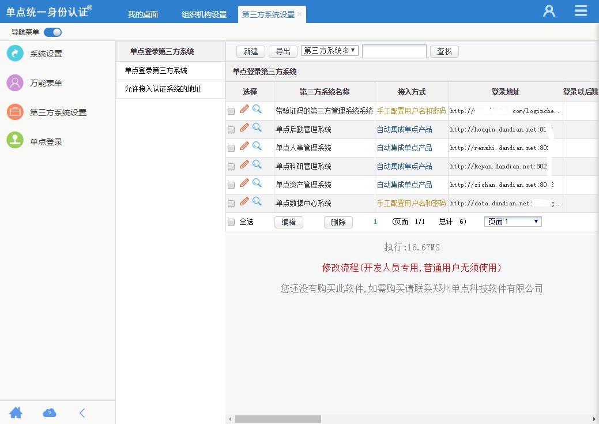Click 自动集成单点产品 in 单点后勤管理系统 row
Screen dimensions: 599x424
point(404,129)
